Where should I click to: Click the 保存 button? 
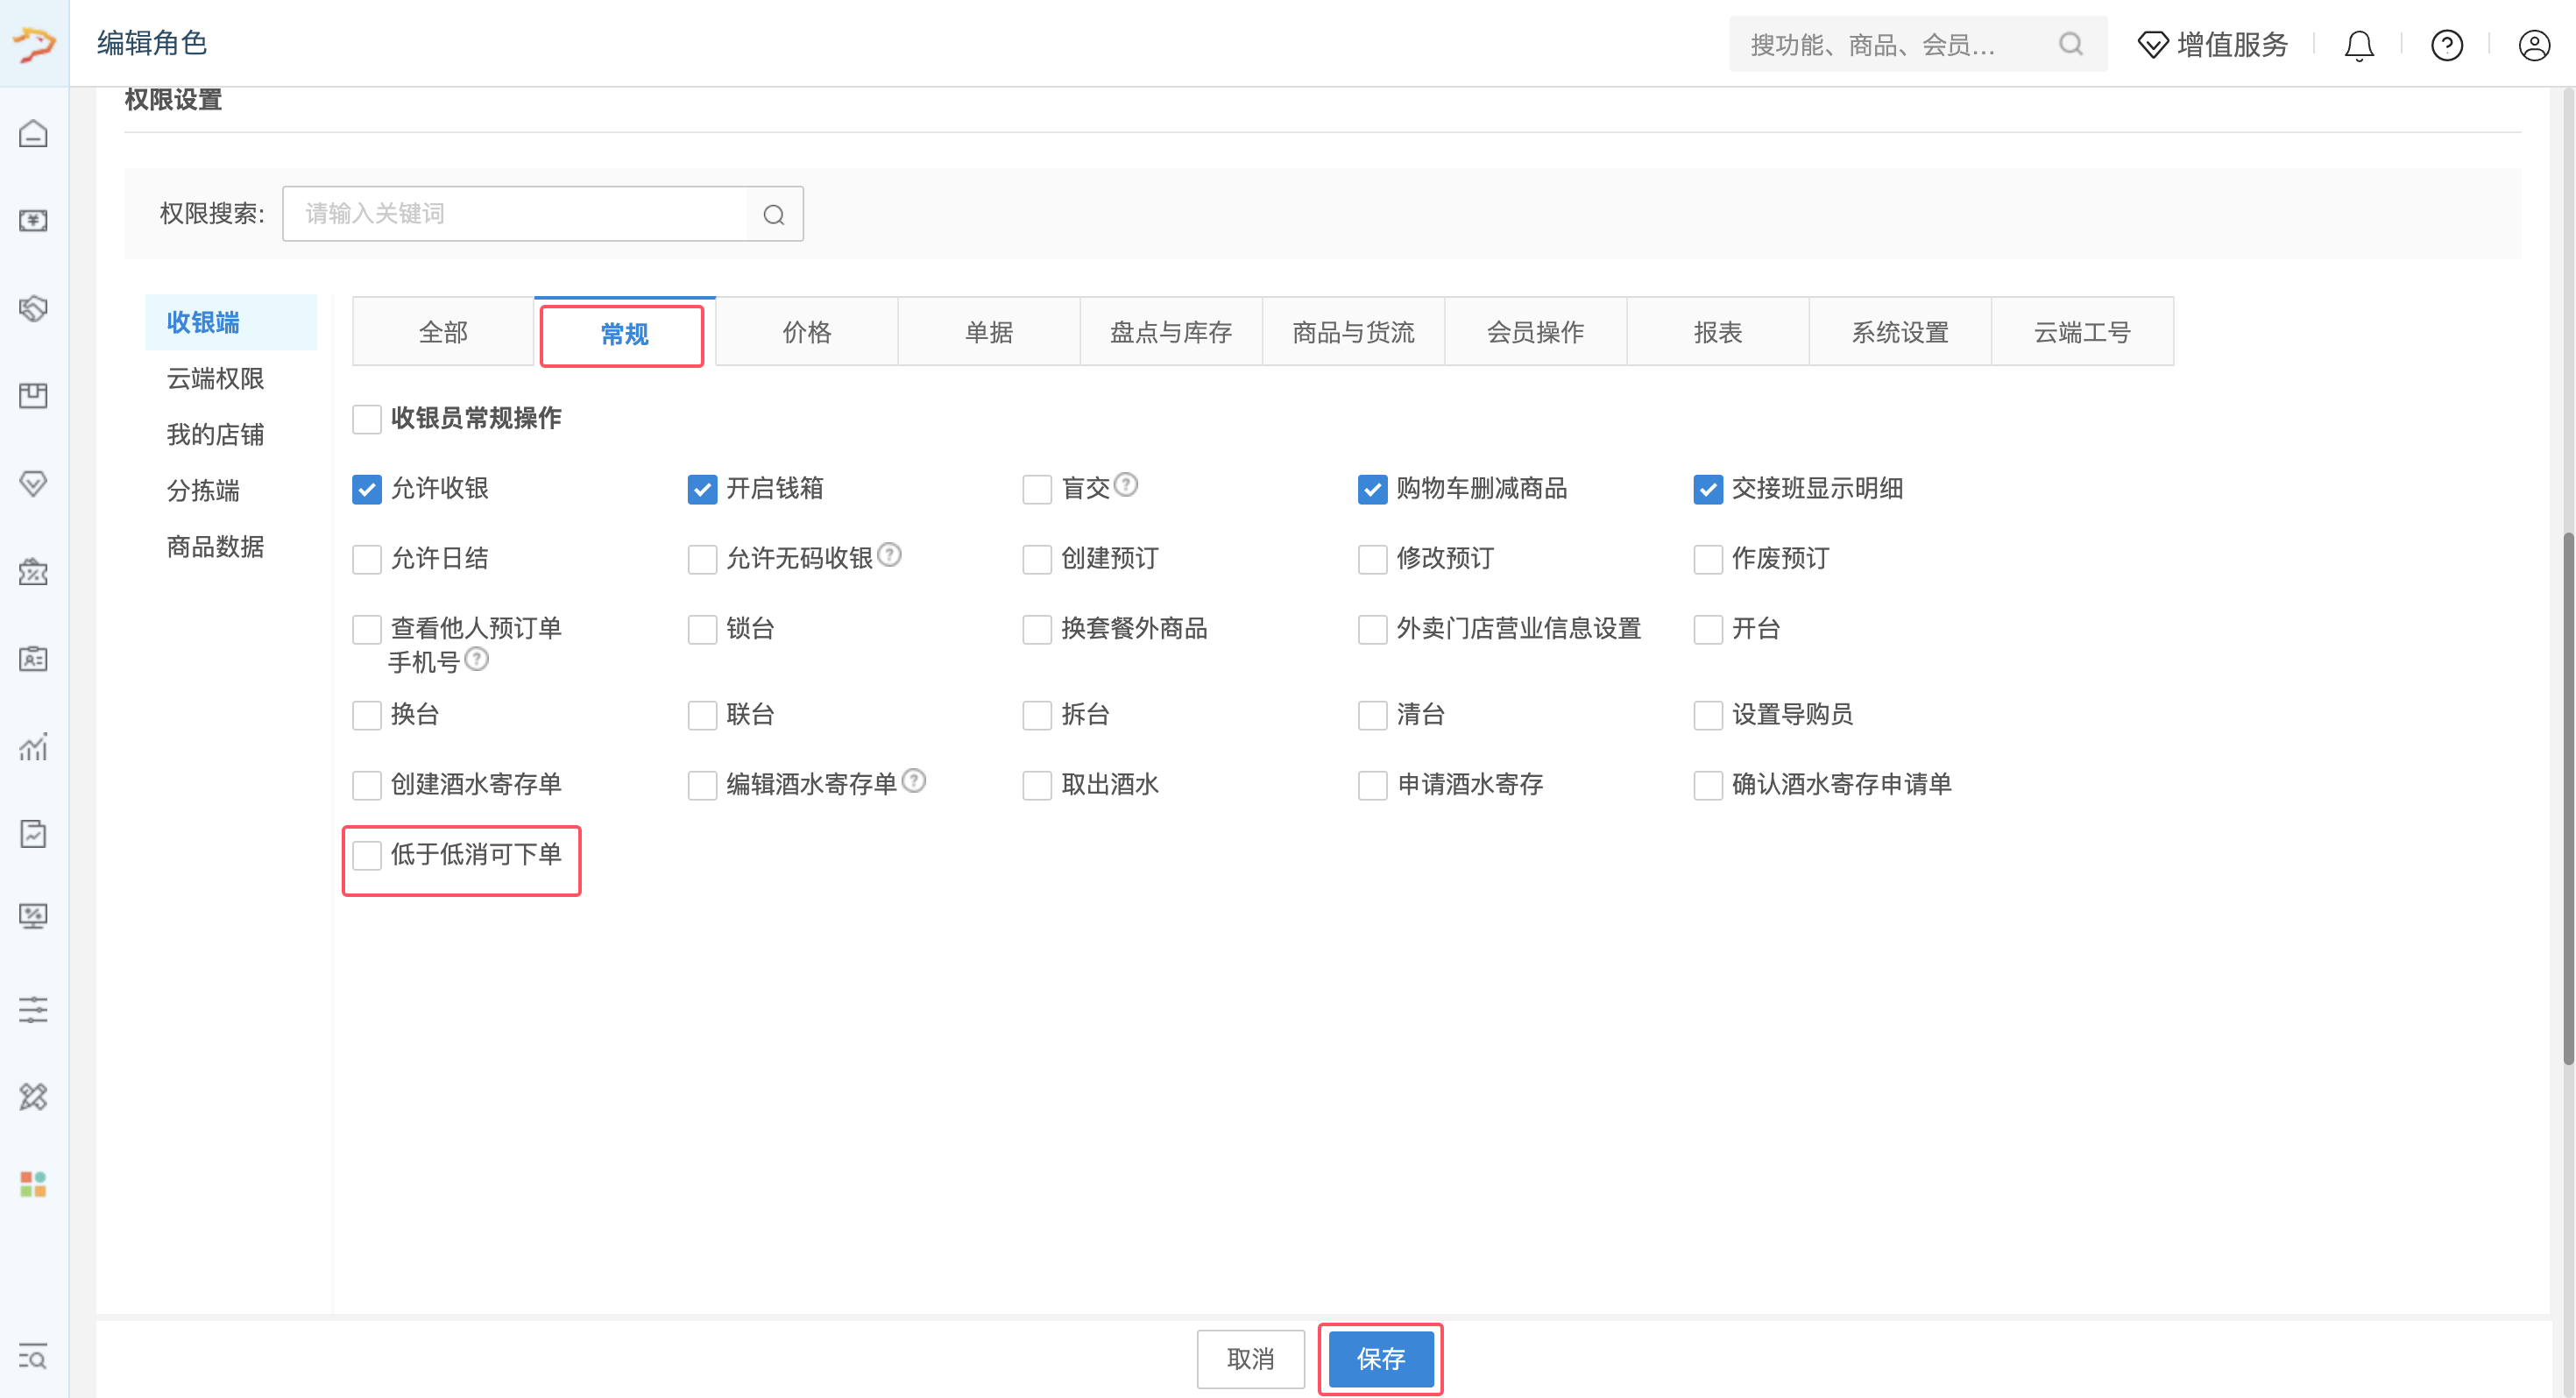pos(1380,1358)
